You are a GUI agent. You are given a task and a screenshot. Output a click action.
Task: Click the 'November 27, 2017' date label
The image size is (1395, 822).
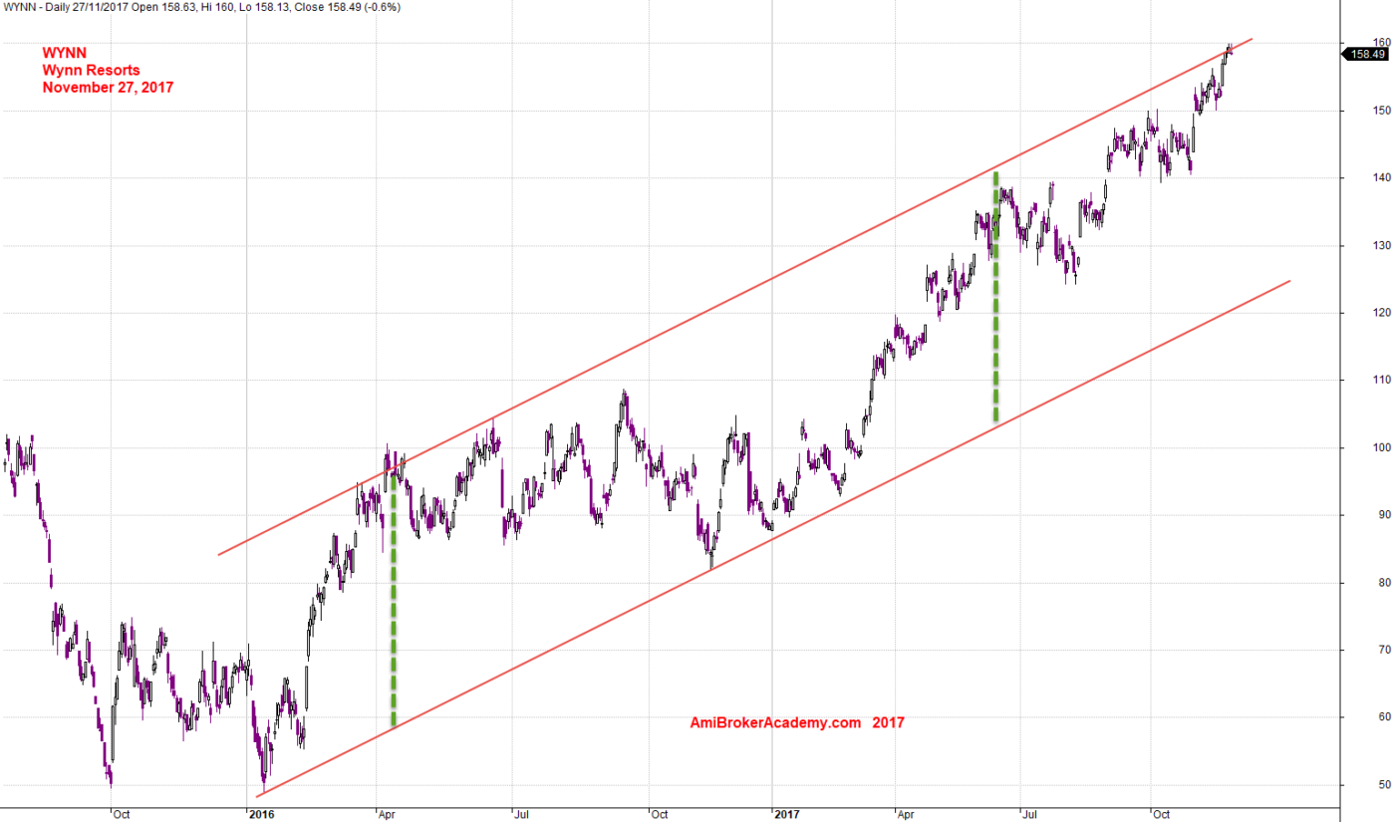tap(108, 88)
